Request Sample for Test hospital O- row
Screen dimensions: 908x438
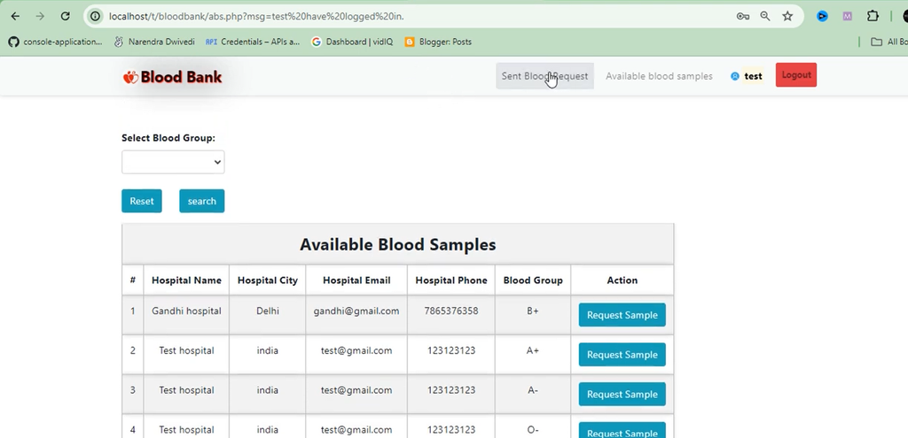pyautogui.click(x=622, y=431)
